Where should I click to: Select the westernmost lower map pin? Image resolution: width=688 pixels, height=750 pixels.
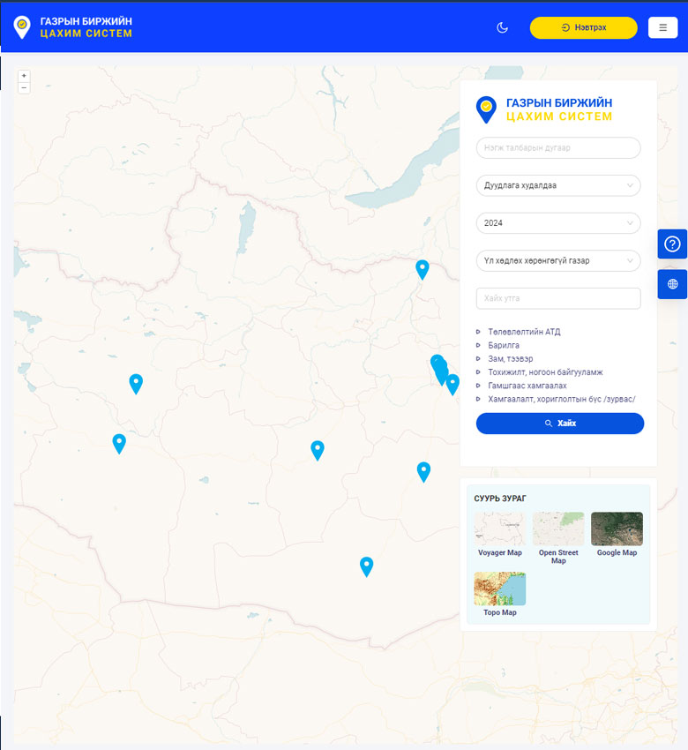click(119, 443)
